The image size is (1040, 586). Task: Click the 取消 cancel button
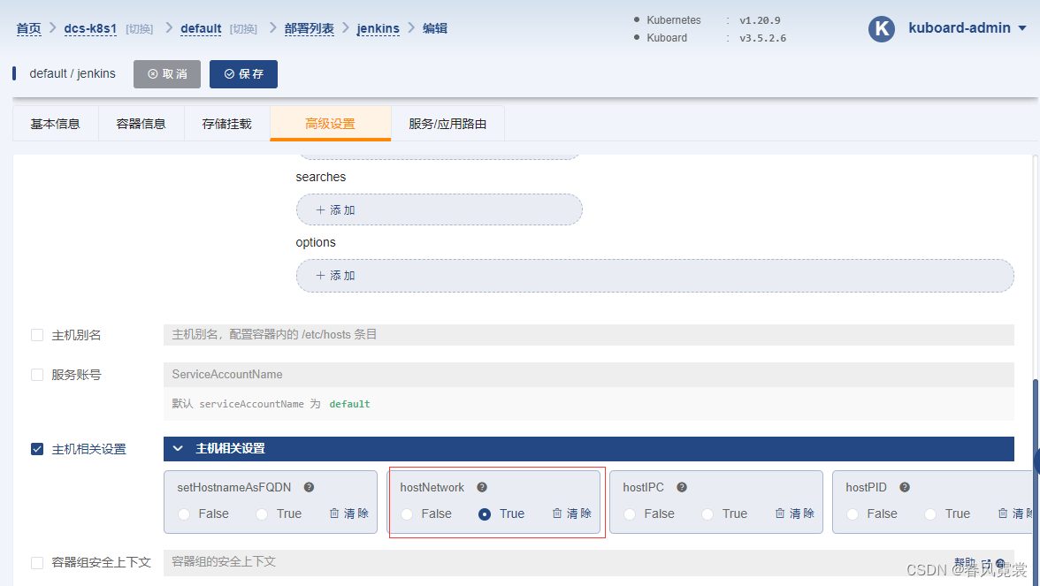coord(167,74)
